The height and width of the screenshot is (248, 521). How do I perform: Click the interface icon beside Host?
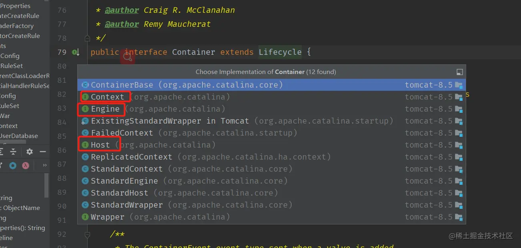85,145
